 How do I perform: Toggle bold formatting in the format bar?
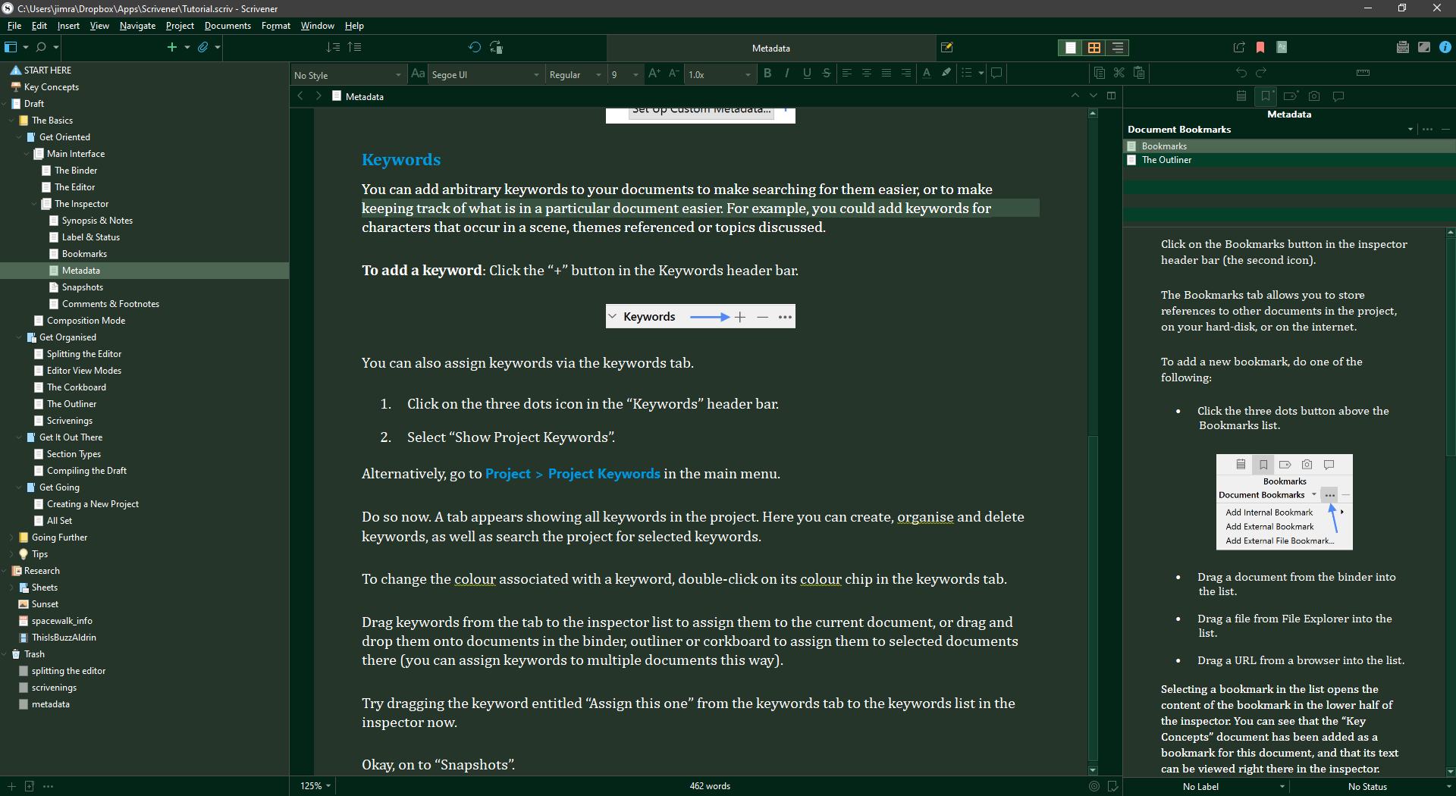pos(767,74)
